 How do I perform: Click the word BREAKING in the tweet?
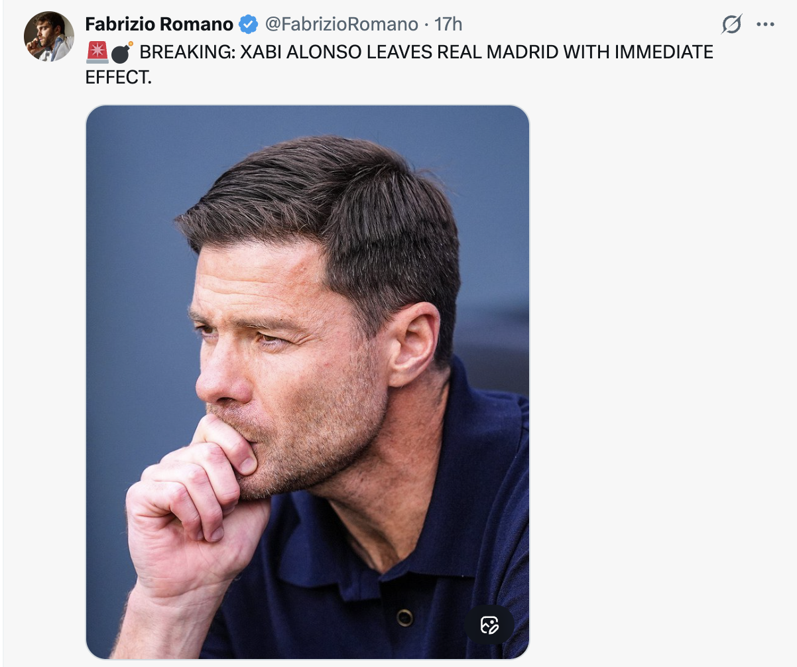click(x=186, y=52)
